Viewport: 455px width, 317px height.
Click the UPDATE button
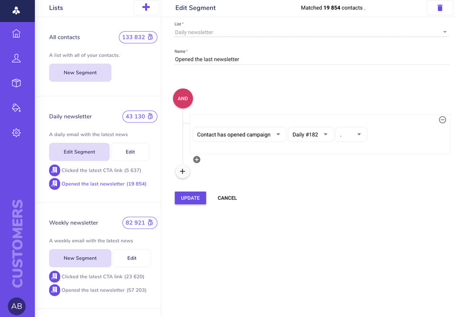coord(190,198)
